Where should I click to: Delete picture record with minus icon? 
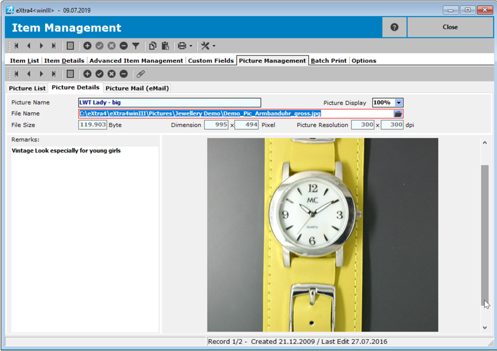124,74
